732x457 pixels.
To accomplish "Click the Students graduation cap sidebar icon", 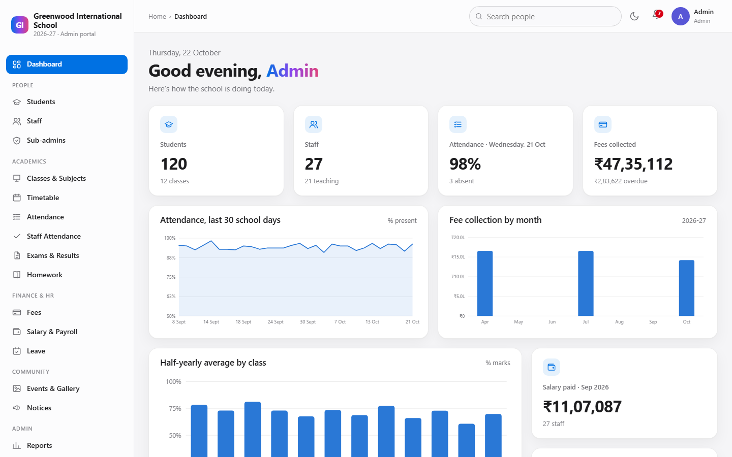I will pyautogui.click(x=17, y=102).
